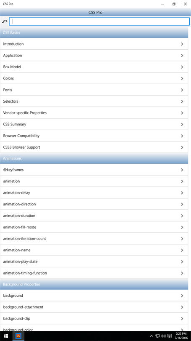Open the Colors topic

[x=94, y=78]
